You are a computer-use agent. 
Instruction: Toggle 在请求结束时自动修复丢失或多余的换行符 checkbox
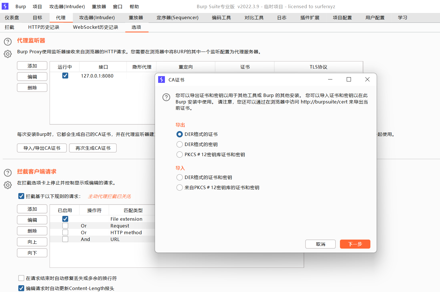tap(21, 278)
